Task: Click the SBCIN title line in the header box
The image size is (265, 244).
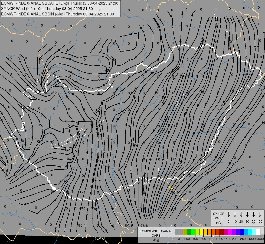Action: coord(57,14)
